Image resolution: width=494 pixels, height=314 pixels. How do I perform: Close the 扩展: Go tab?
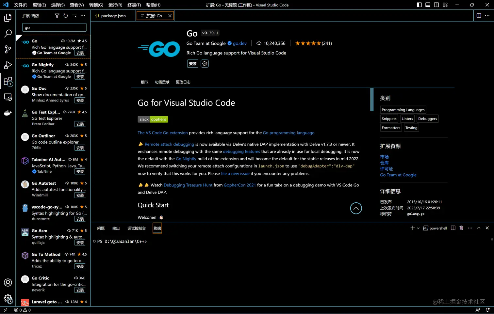170,16
